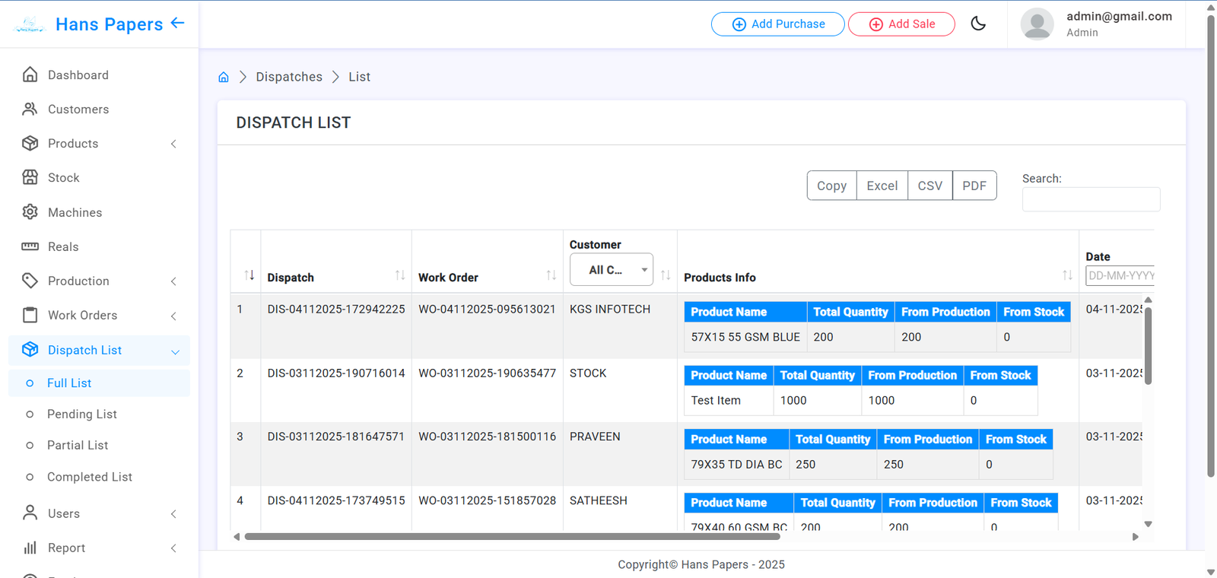Expand the Work Orders submenu
Screen dimensions: 1217x578
coord(173,316)
